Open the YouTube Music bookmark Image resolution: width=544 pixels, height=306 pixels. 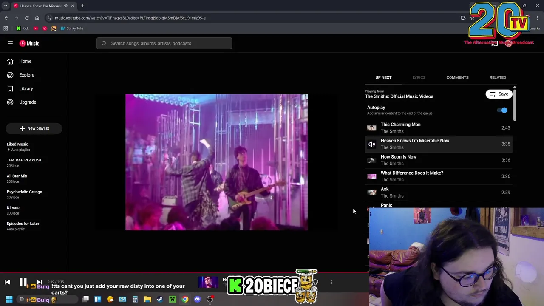(x=45, y=28)
